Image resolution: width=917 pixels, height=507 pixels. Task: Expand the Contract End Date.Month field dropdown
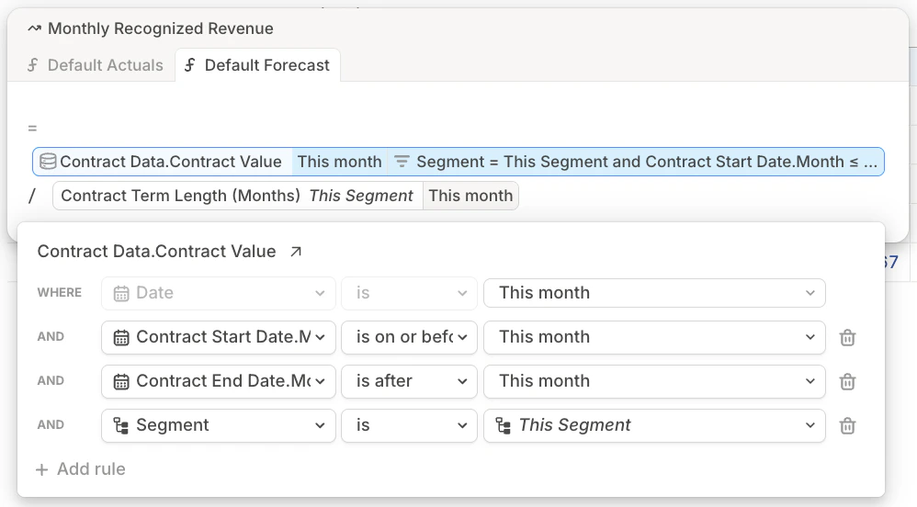[217, 381]
